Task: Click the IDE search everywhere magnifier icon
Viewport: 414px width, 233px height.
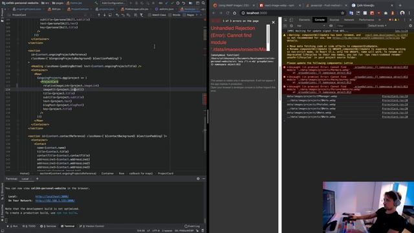Action: [x=203, y=3]
